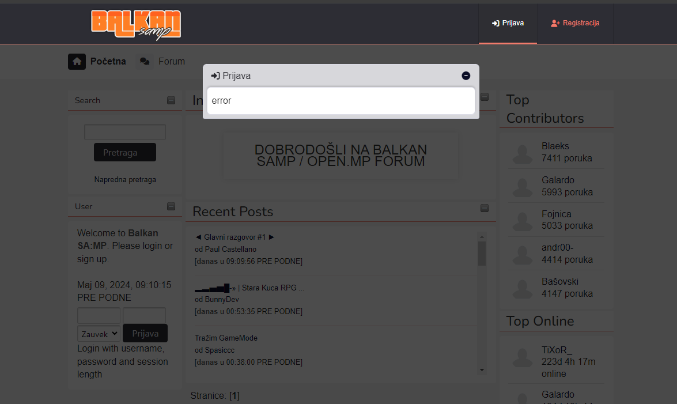Open Stara Kuca RPG recent post
Image resolution: width=677 pixels, height=404 pixels.
point(249,288)
